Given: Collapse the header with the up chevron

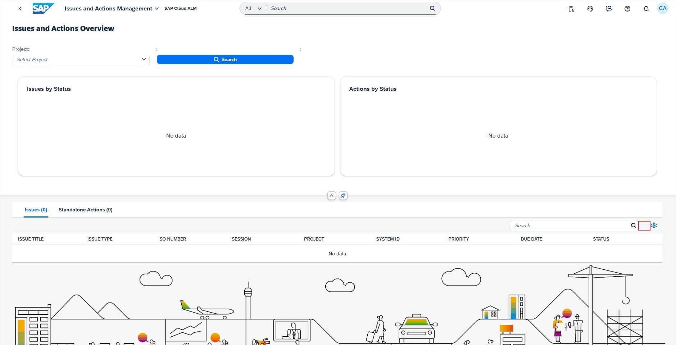Looking at the screenshot, I should pos(331,196).
